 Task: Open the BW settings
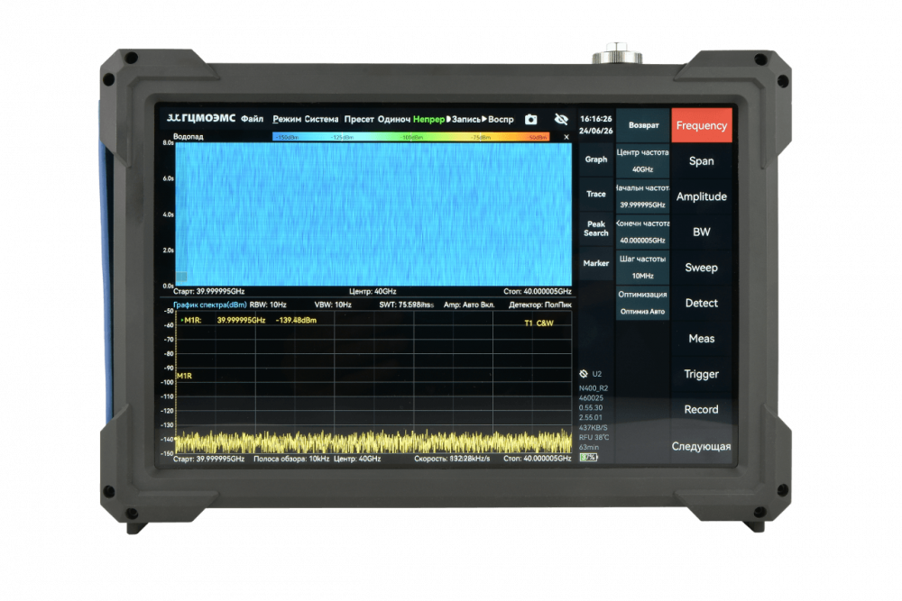click(x=701, y=232)
